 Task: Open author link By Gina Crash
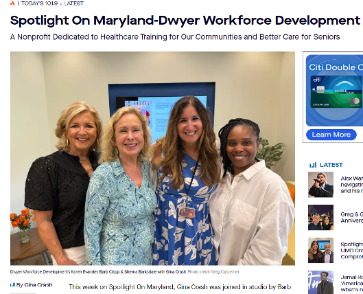(x=34, y=285)
